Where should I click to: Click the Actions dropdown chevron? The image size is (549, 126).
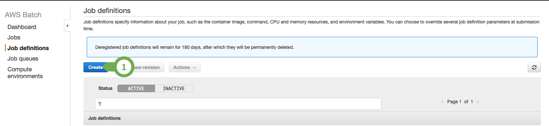(x=194, y=68)
